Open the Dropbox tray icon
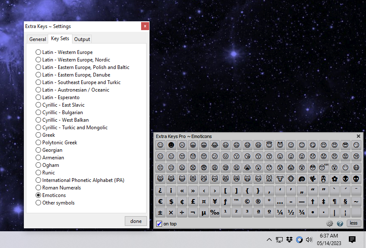The height and width of the screenshot is (248, 366). 289,239
